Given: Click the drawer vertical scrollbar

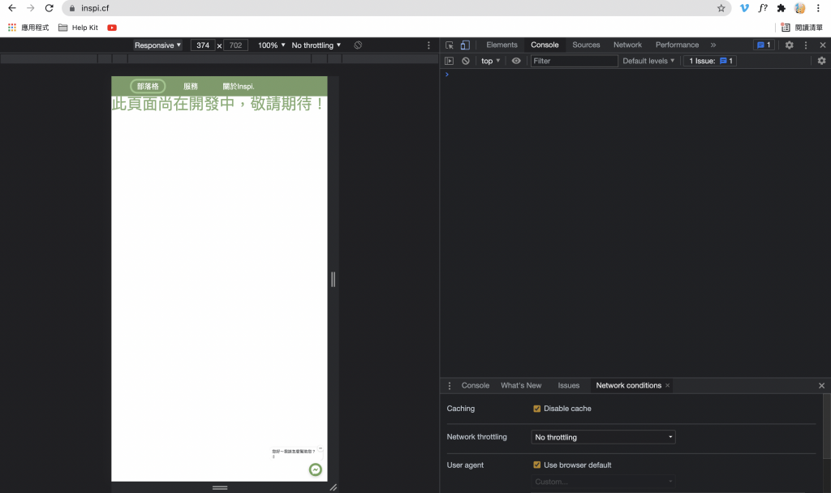Looking at the screenshot, I should tap(826, 427).
